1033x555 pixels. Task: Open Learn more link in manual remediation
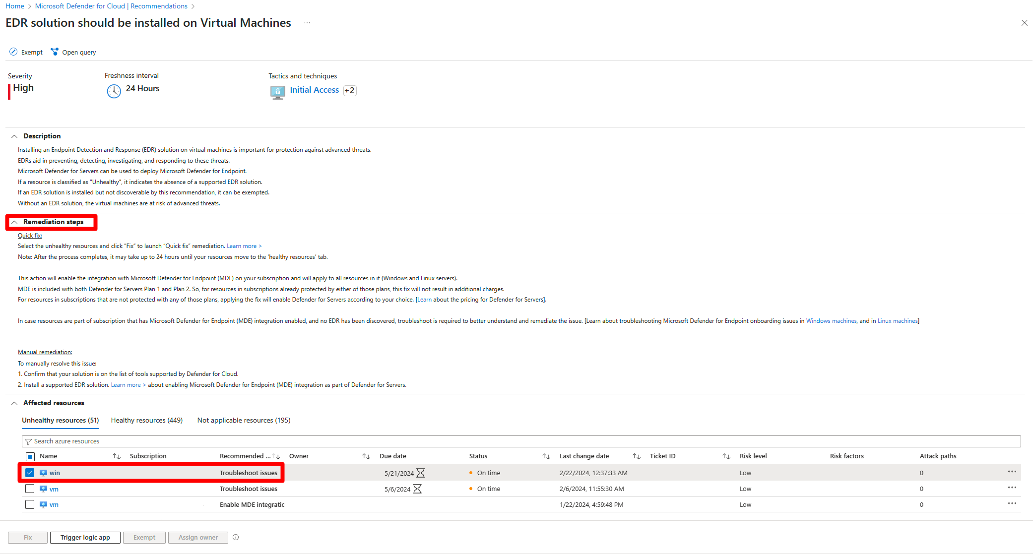(128, 385)
